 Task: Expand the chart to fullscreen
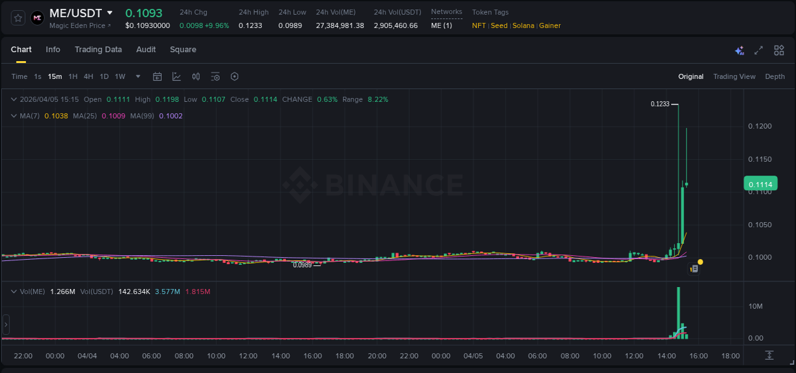[758, 50]
